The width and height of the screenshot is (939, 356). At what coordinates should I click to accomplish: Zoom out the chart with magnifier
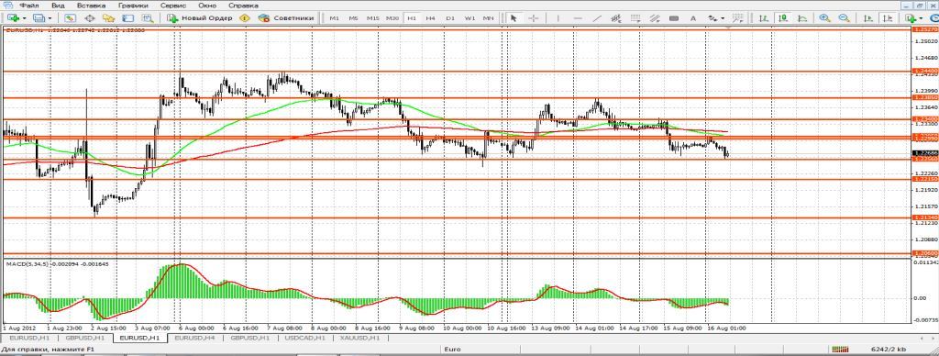844,18
